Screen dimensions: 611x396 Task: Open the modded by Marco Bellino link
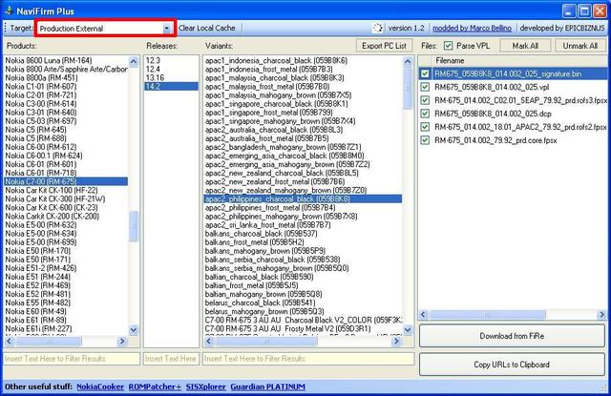[472, 28]
